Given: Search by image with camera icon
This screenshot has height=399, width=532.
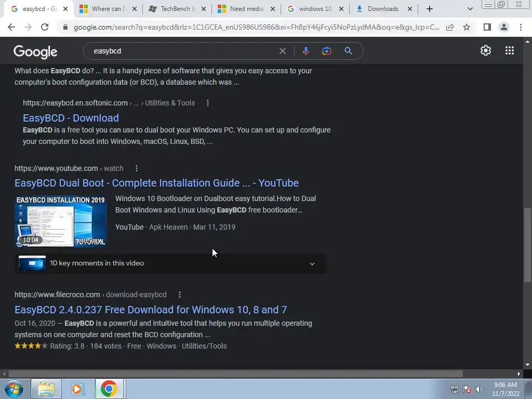Looking at the screenshot, I should tap(326, 51).
